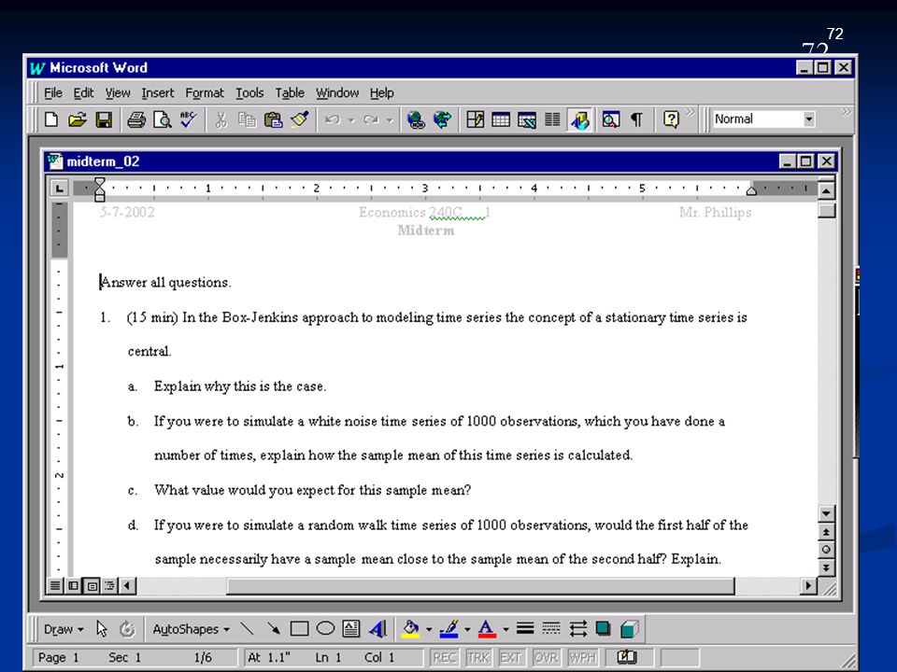897x672 pixels.
Task: Click the Redo arrow icon
Action: tap(371, 119)
